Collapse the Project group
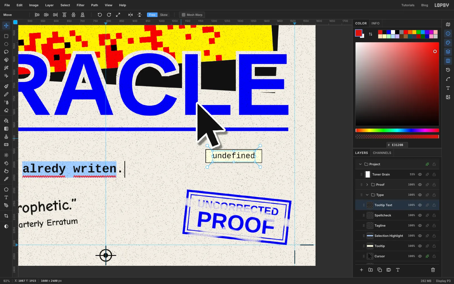This screenshot has height=284, width=454. (360, 164)
